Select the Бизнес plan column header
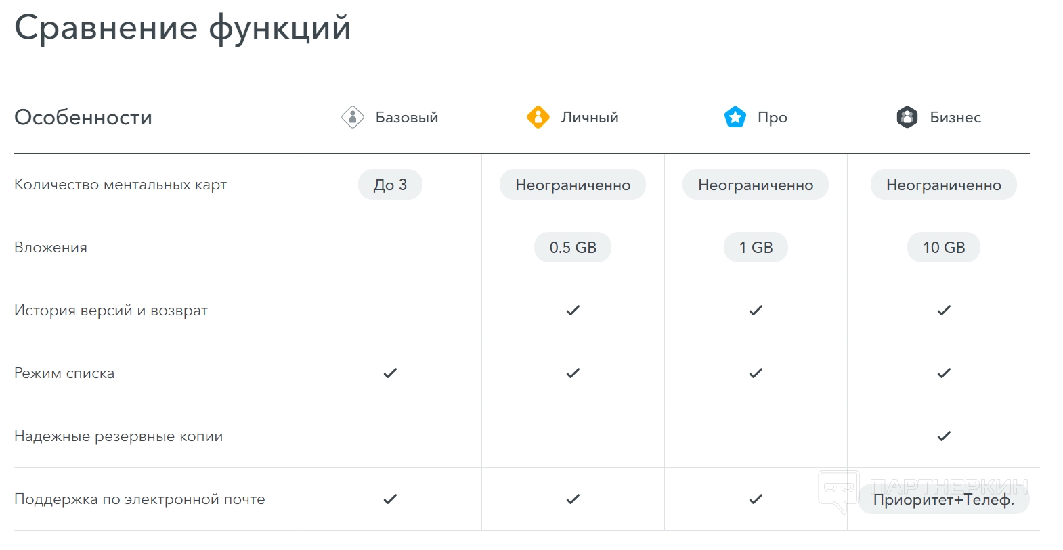 click(955, 118)
